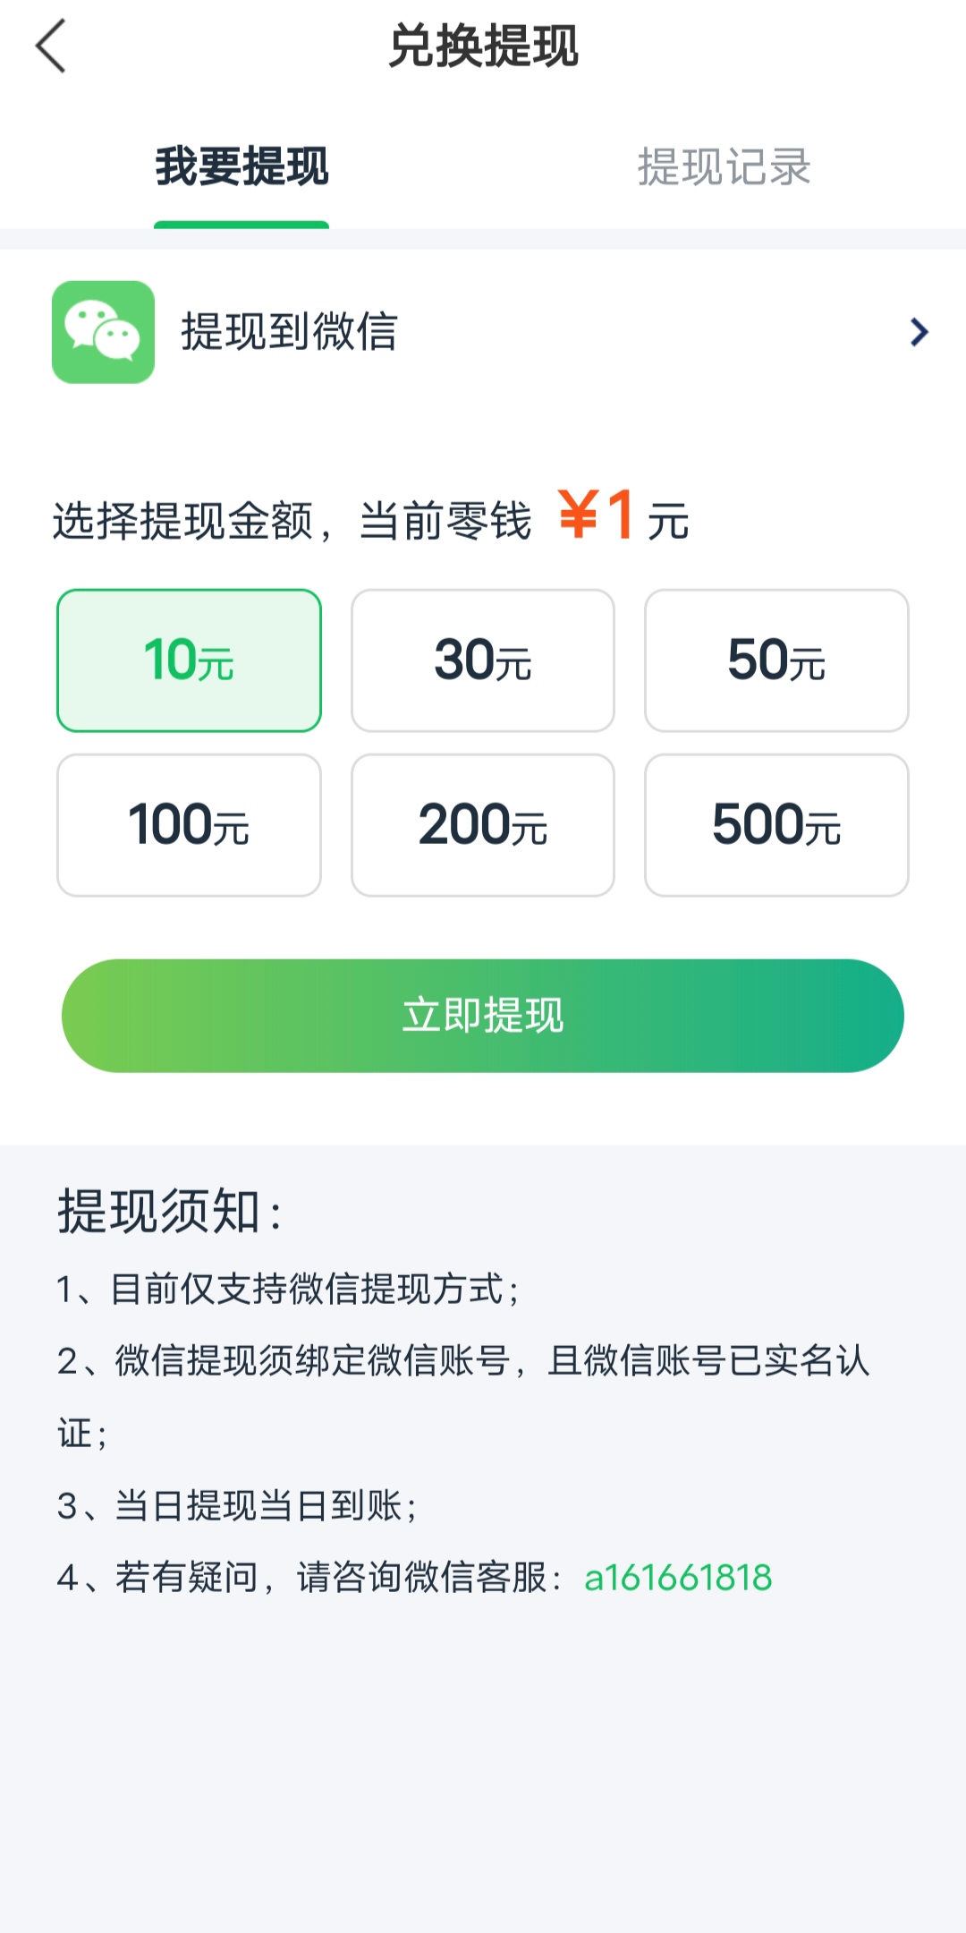Tap rule 3 当日提现当日到账
The image size is (966, 1933).
coord(237,1506)
